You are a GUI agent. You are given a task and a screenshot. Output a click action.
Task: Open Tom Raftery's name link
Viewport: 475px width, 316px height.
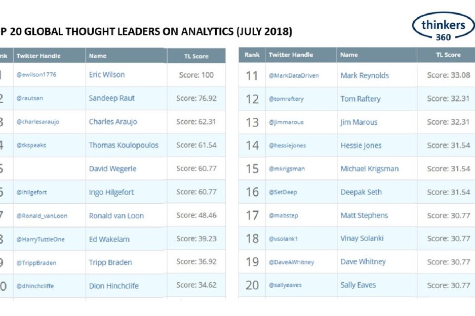pyautogui.click(x=360, y=99)
